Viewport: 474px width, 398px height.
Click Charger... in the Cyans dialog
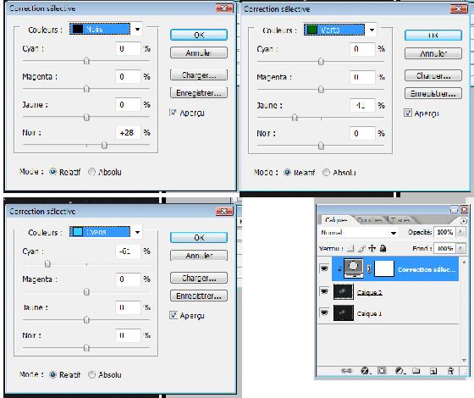199,278
